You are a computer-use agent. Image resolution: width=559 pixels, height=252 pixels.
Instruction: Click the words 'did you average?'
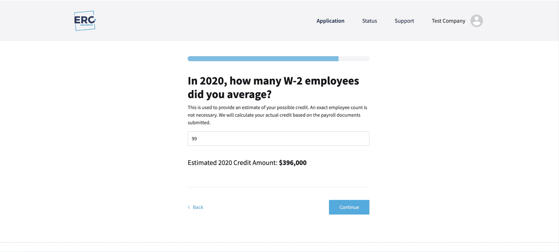coord(230,94)
